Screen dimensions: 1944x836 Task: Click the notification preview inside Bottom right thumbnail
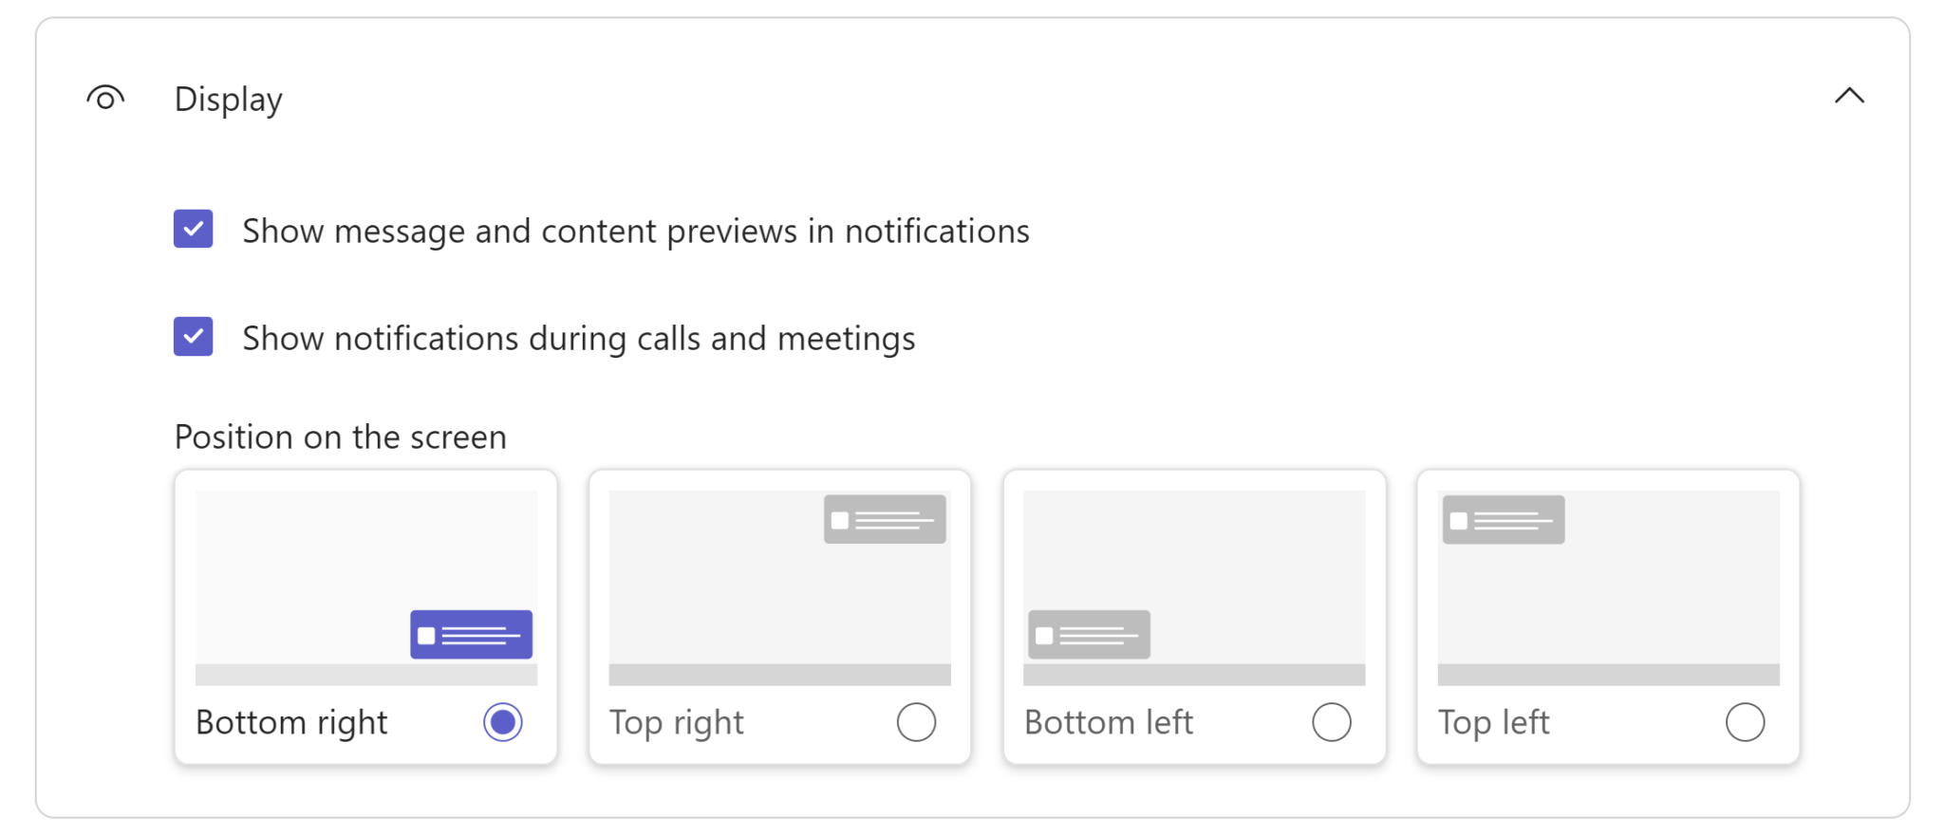pos(470,634)
